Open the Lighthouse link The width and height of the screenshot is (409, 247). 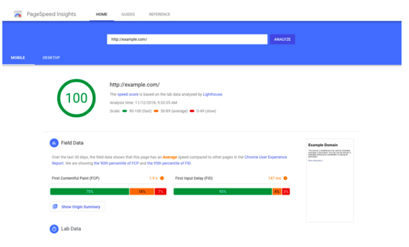coord(212,94)
